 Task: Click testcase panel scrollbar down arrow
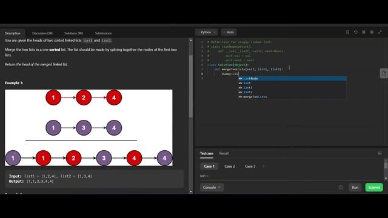point(386,178)
